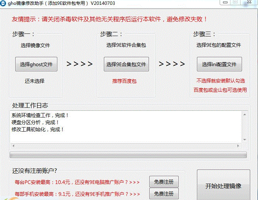This screenshot has width=258, height=200.
Task: Click the 还未选择 status text
Action: 35,81
